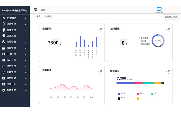Expand the 故障管理 chevron arrow
This screenshot has height=113, width=181.
(x=25, y=42)
